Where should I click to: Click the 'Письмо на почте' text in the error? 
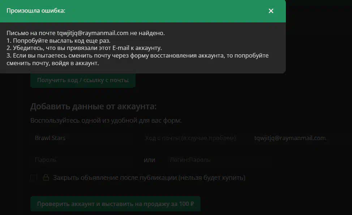[x=31, y=33]
